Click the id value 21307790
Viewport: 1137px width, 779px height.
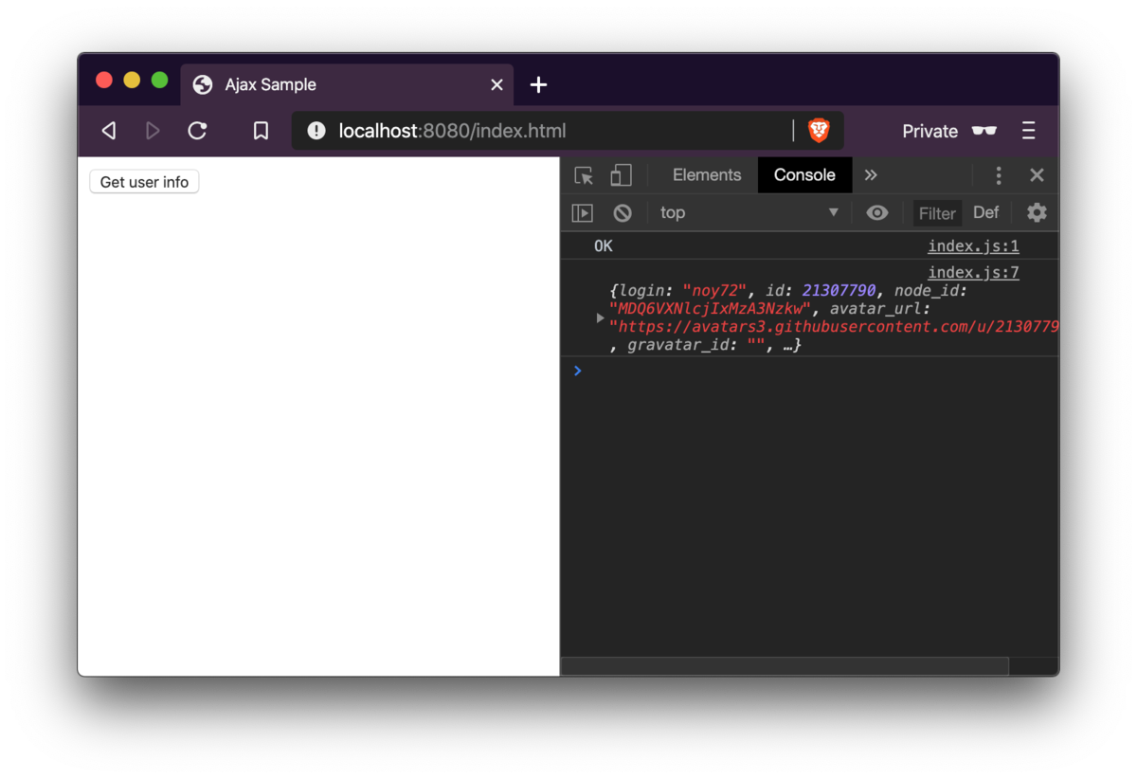coord(839,291)
